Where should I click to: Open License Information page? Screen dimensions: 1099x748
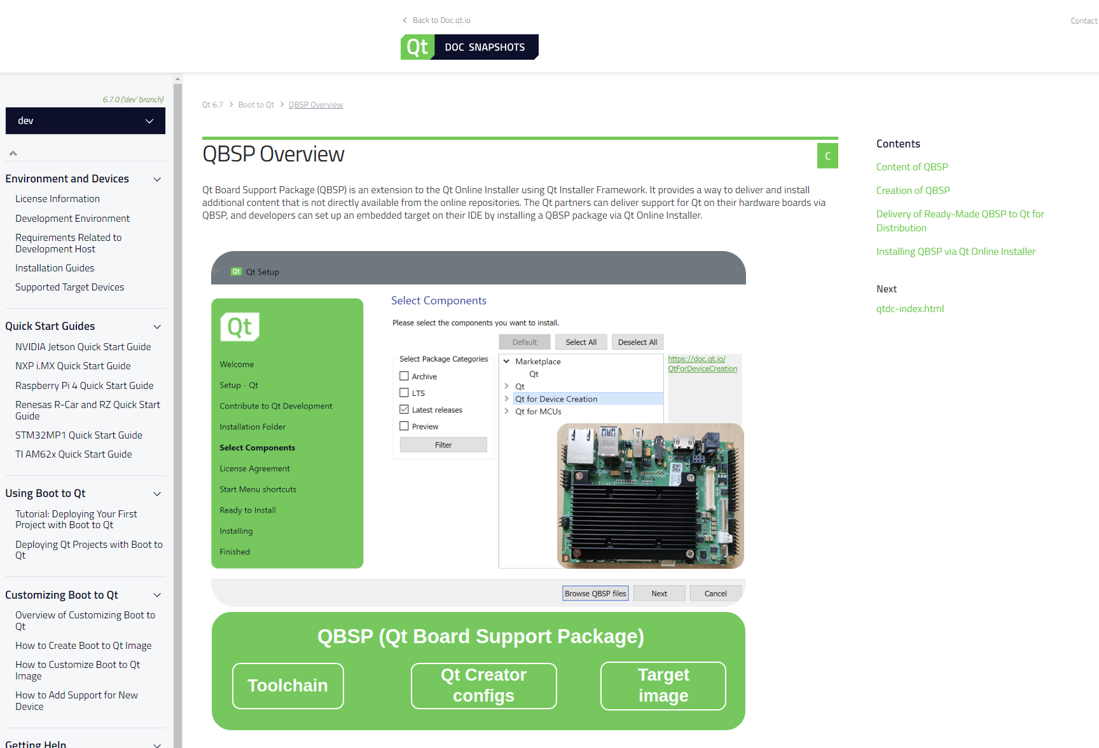(57, 199)
